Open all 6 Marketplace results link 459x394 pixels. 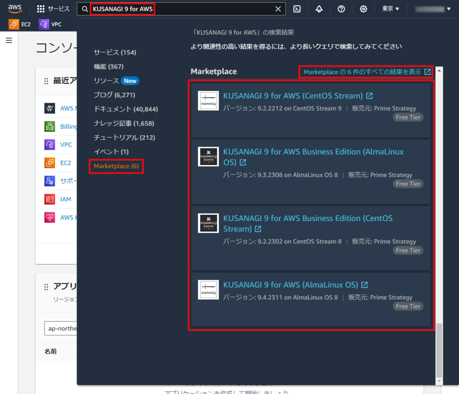pos(367,72)
